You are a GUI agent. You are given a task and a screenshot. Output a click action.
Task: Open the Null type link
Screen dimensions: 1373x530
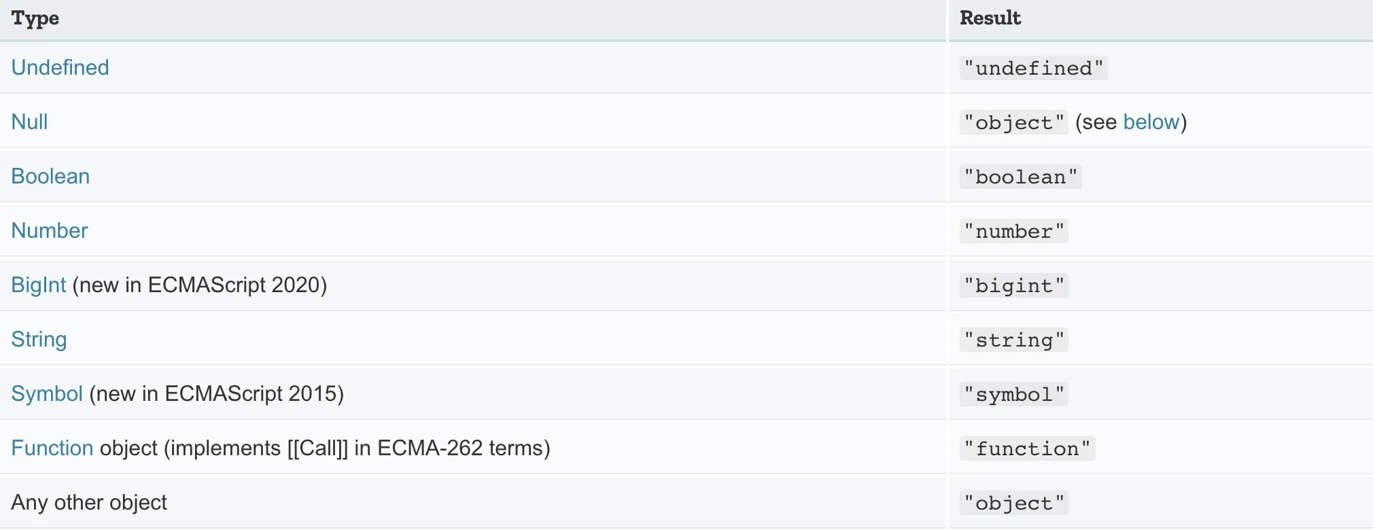(x=29, y=122)
